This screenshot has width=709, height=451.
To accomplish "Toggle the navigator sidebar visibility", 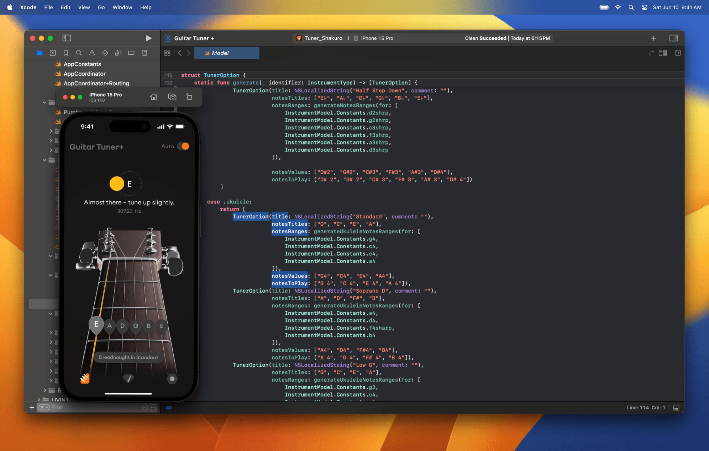I will 67,38.
